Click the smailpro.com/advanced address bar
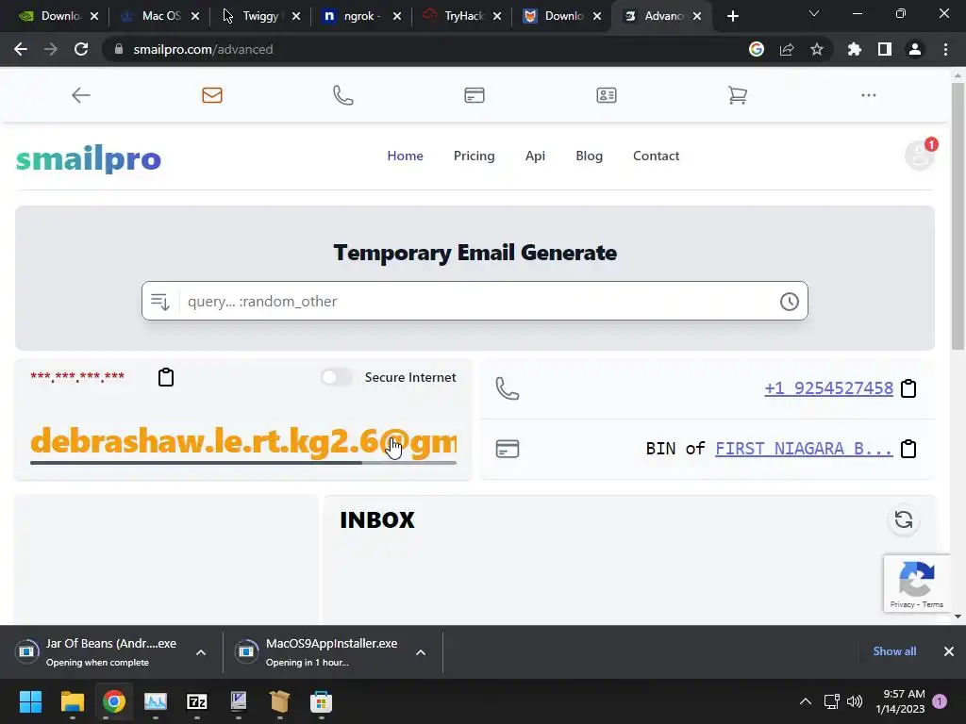The width and height of the screenshot is (966, 724). (x=425, y=49)
